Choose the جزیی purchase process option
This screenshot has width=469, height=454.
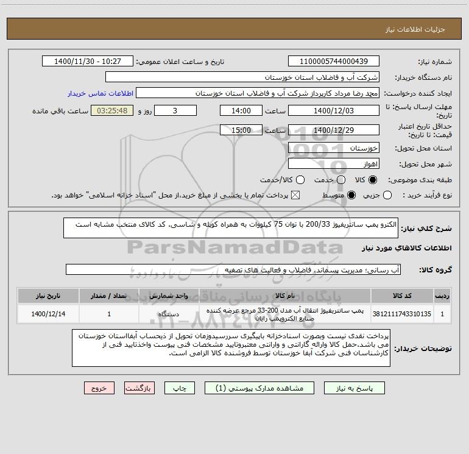[387, 195]
